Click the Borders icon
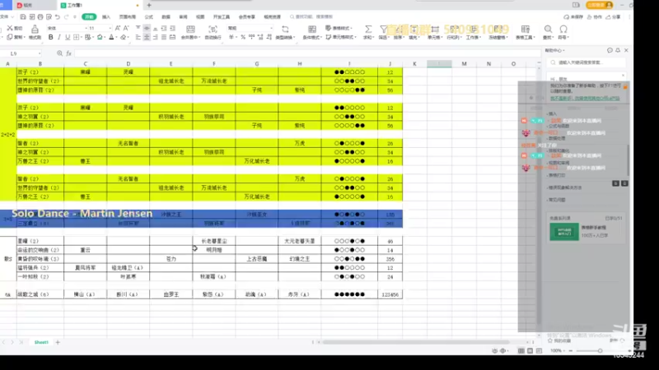 pyautogui.click(x=76, y=37)
